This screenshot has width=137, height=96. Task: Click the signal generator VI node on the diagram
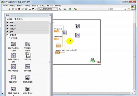coord(64,33)
